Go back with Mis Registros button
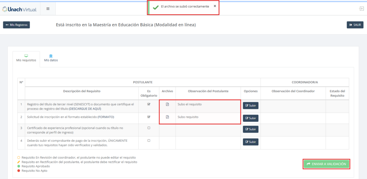This screenshot has height=179, width=367. point(16,25)
